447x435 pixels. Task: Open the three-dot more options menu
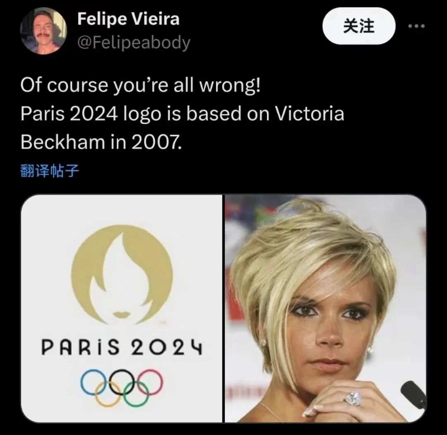point(416,26)
